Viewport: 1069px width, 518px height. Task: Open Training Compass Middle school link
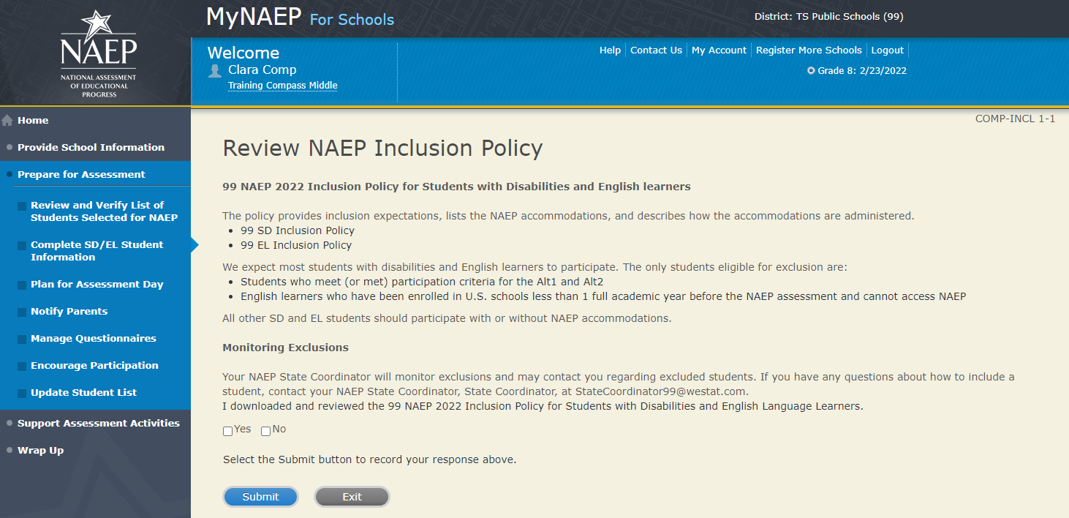(x=282, y=86)
